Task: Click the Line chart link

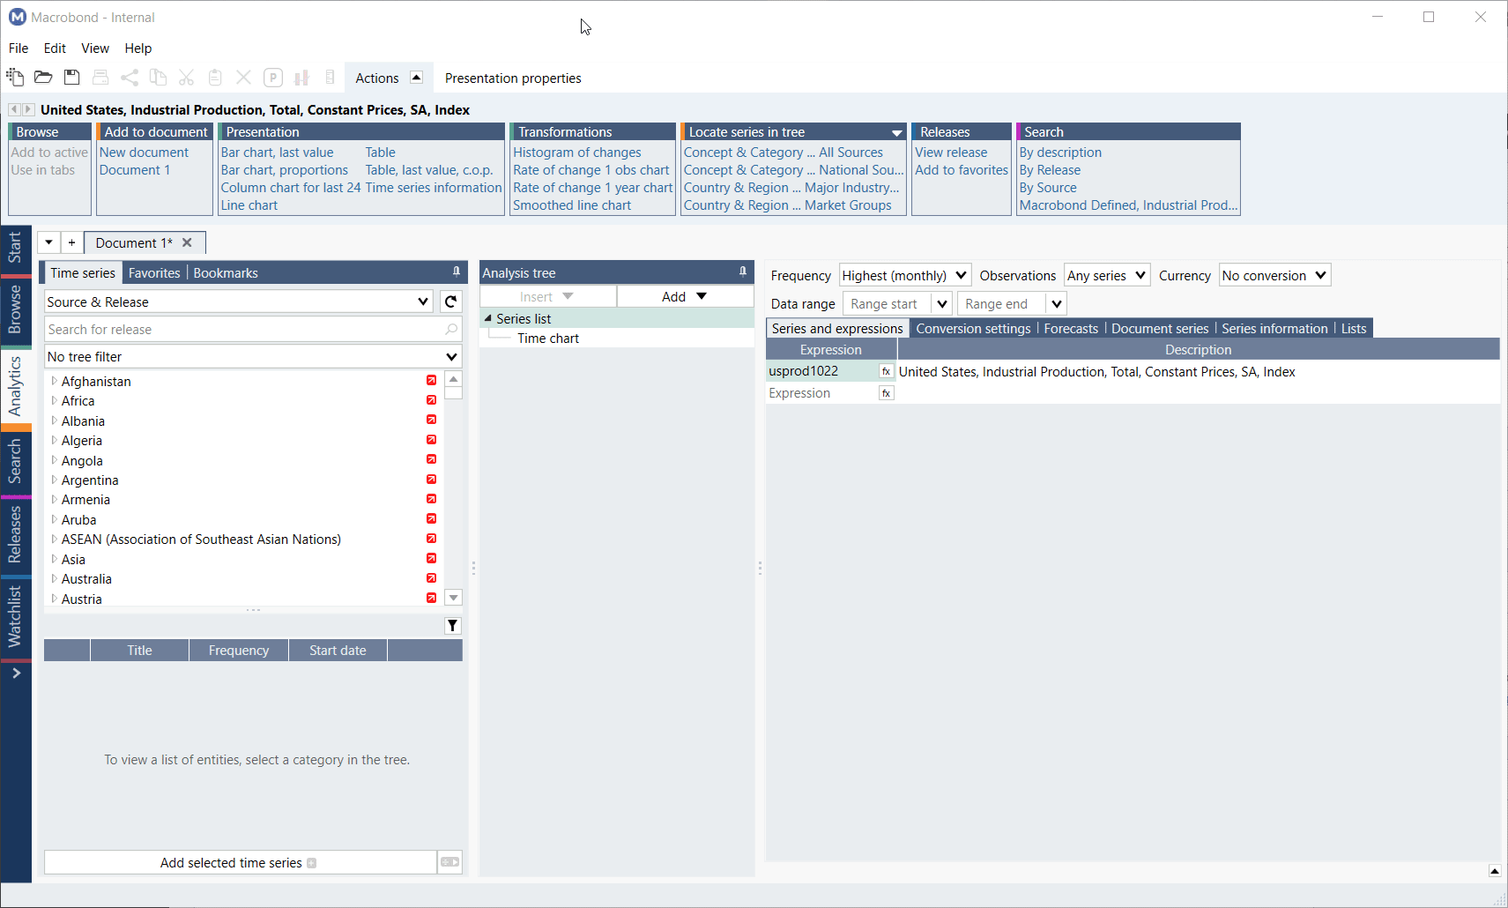Action: tap(249, 205)
